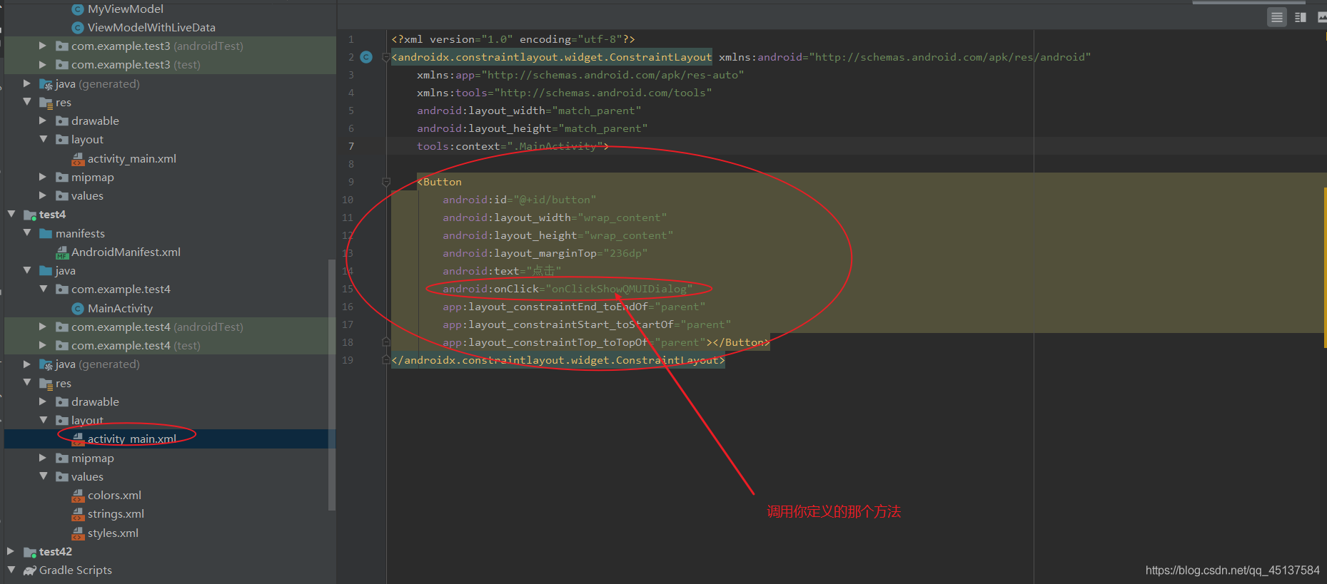Collapse the layout folder under test4

(43, 420)
